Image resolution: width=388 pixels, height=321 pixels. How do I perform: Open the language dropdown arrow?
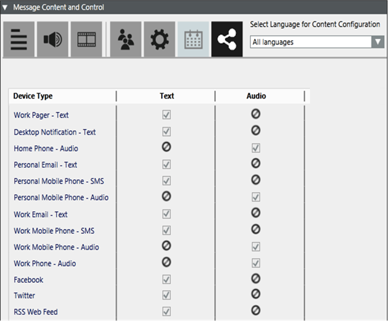click(377, 42)
